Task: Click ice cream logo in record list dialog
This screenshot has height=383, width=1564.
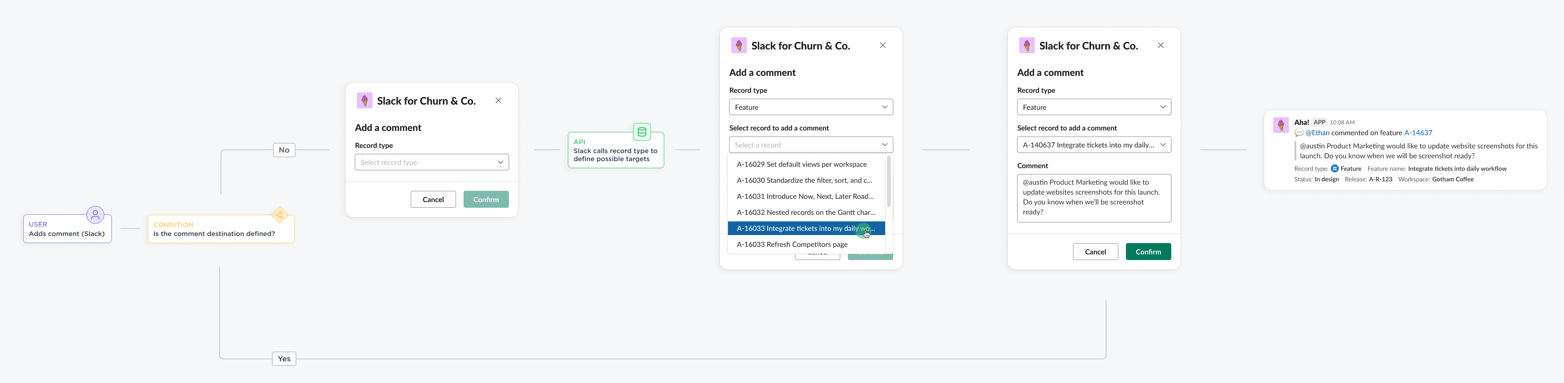Action: pyautogui.click(x=739, y=45)
